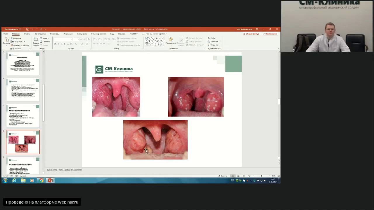This screenshot has width=374, height=210.
Task: Open the Arrange (Упорядочить) tool
Action: pyautogui.click(x=171, y=41)
